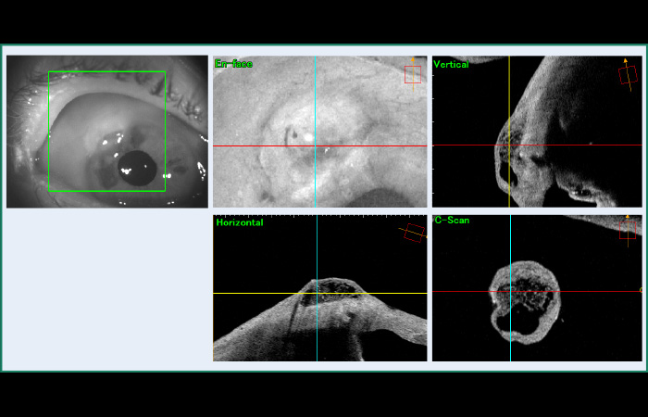This screenshot has width=648, height=417.
Task: Click the orientation indicator in En-face panel
Action: [x=413, y=74]
